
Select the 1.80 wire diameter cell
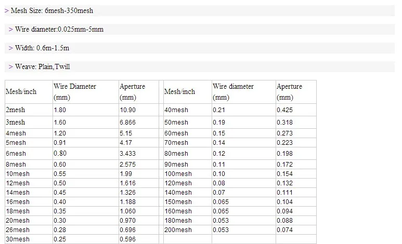tap(60, 110)
